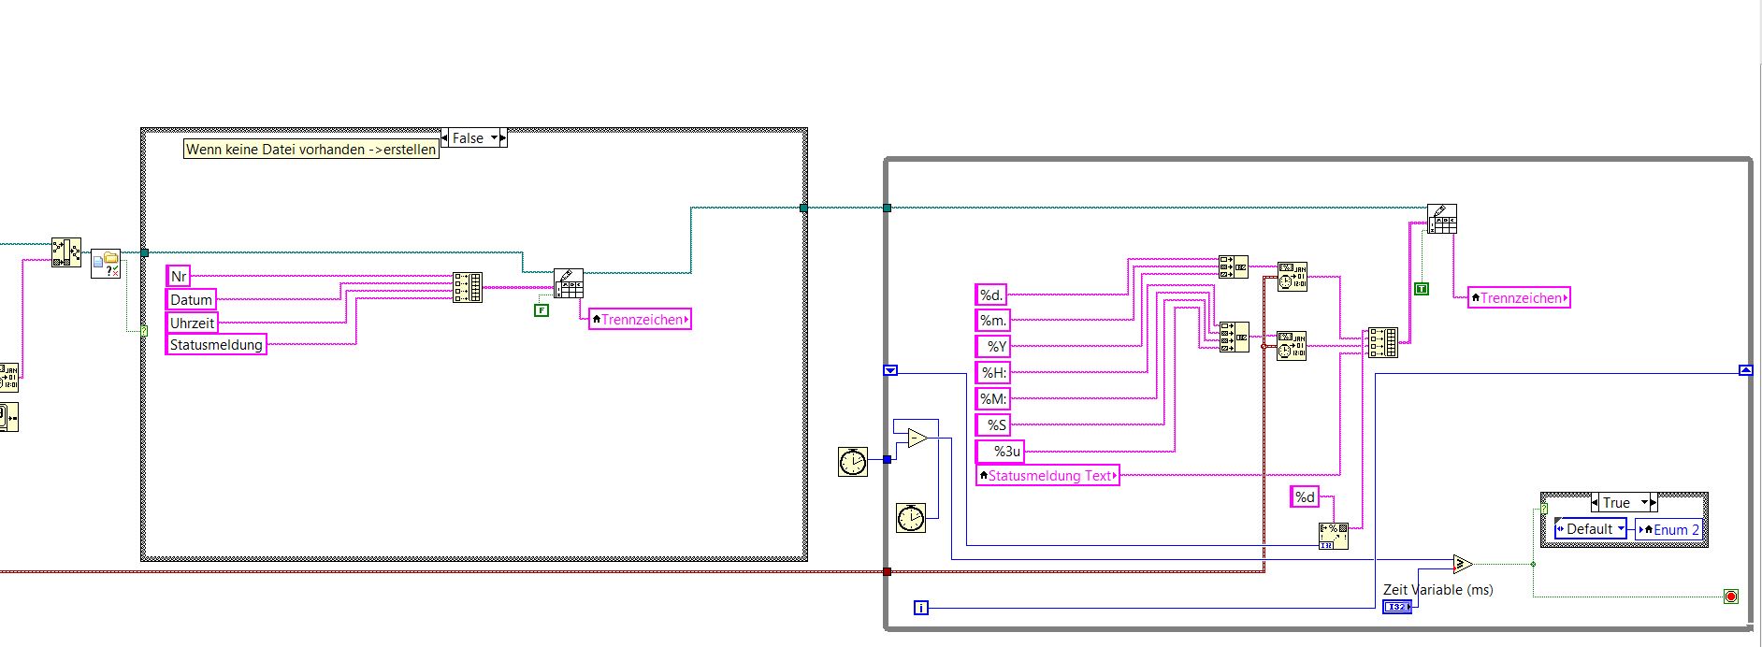
Task: Click the Greater Or Equal comparison node
Action: (1463, 564)
